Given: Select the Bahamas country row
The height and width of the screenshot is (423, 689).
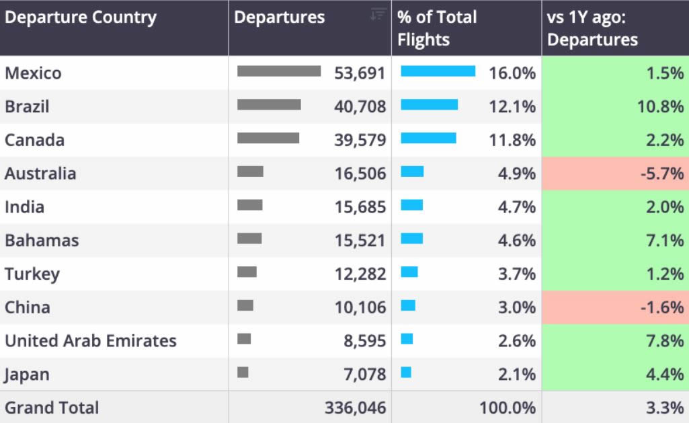Looking at the screenshot, I should tap(344, 241).
